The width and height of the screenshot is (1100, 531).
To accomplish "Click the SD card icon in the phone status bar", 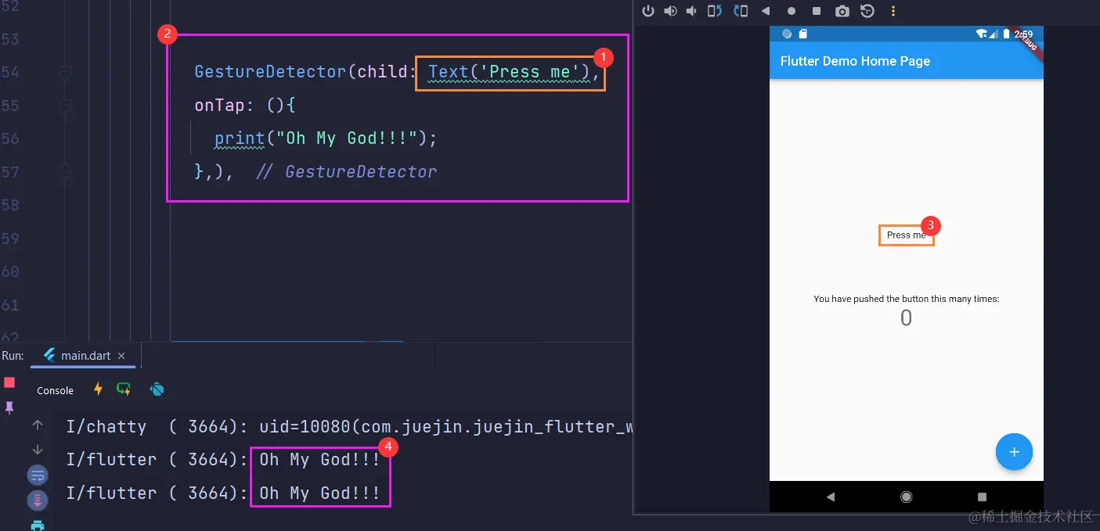I will tap(803, 34).
